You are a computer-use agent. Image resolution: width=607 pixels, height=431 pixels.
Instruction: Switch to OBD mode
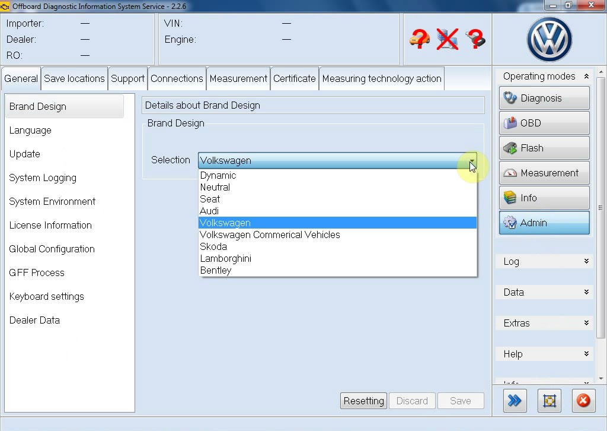(x=544, y=123)
